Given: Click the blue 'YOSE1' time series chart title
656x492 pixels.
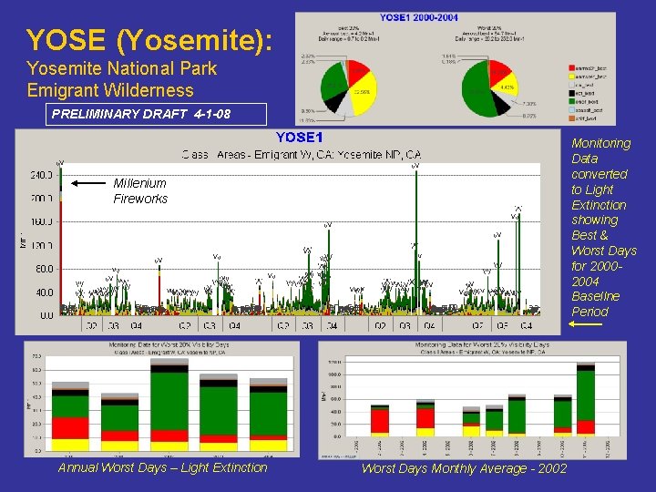Looking at the screenshot, I should point(299,138).
